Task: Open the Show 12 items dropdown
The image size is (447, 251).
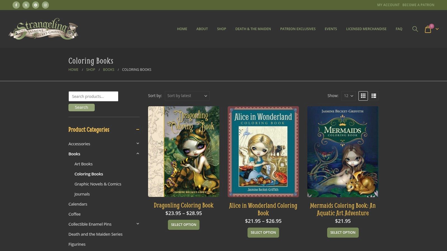Action: [348, 96]
